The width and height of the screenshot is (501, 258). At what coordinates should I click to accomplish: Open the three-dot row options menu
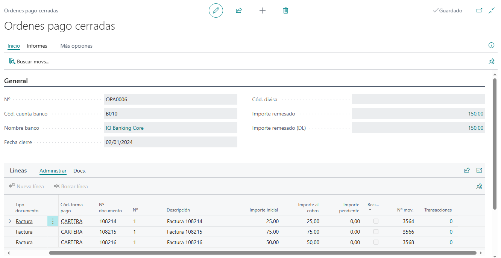point(53,221)
